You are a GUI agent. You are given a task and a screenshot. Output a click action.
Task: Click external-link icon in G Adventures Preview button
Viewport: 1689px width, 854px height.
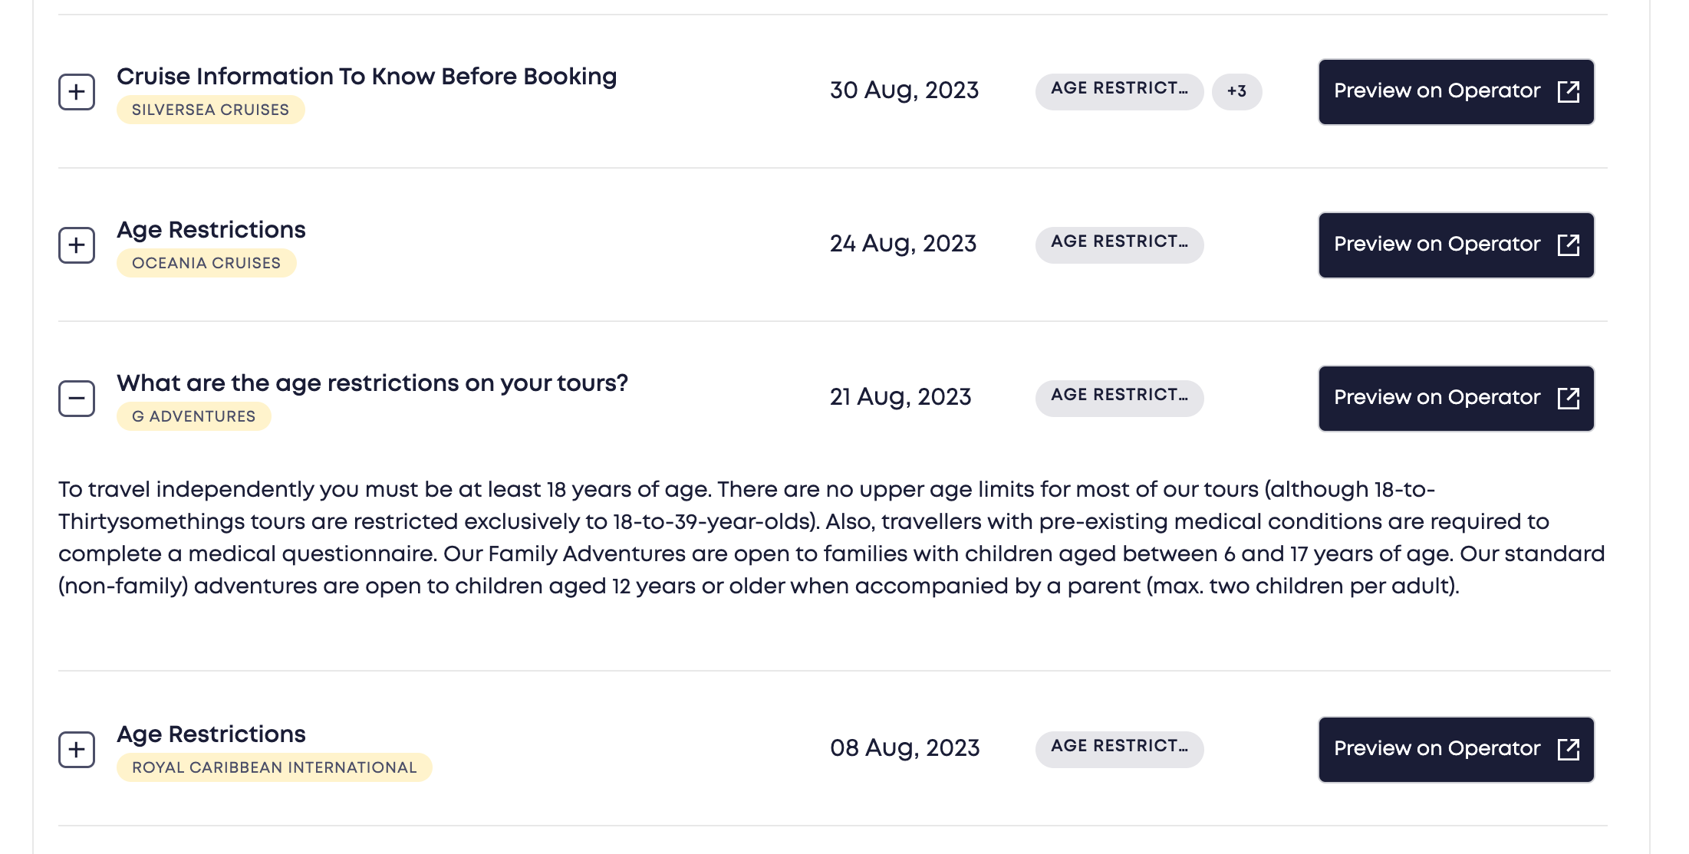[1569, 398]
